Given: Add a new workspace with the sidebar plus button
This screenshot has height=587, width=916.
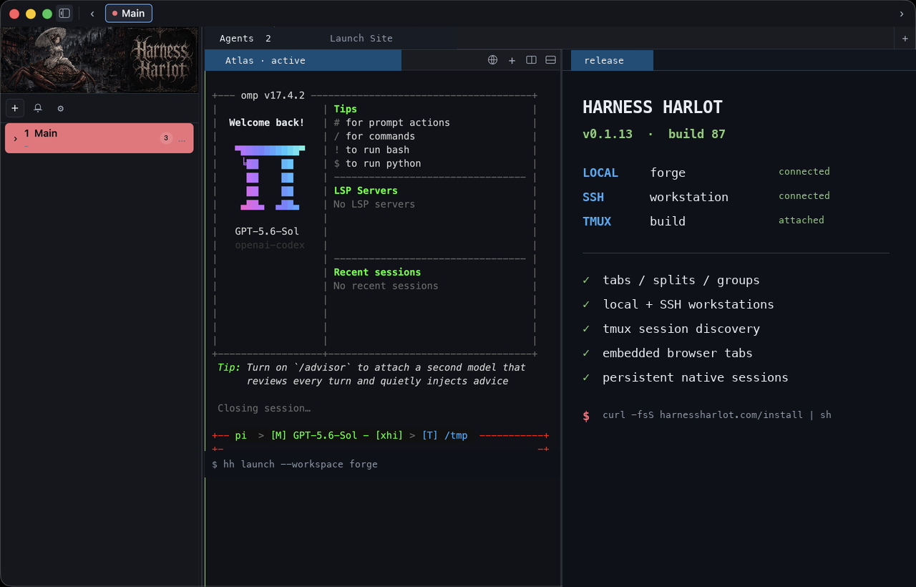Looking at the screenshot, I should click(x=15, y=108).
